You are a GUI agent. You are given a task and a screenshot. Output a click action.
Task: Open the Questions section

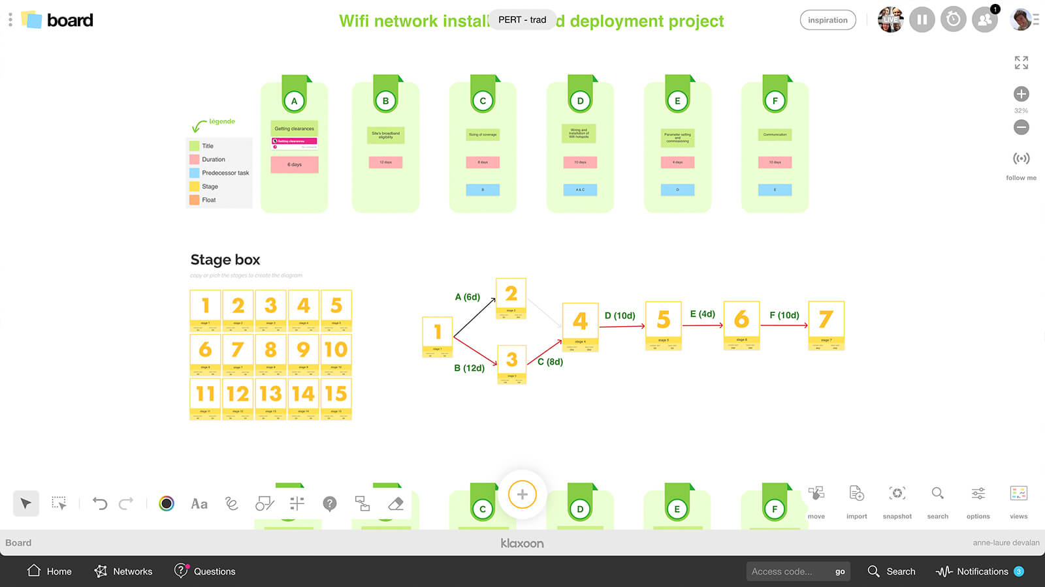[204, 571]
